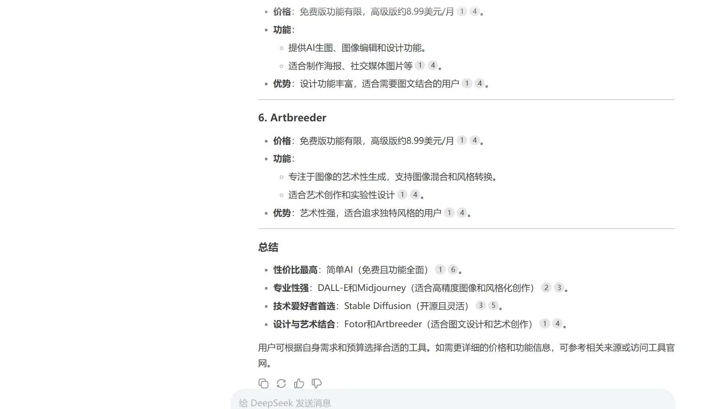Click the '6. Artbreeder' heading
The height and width of the screenshot is (409, 713).
point(292,118)
